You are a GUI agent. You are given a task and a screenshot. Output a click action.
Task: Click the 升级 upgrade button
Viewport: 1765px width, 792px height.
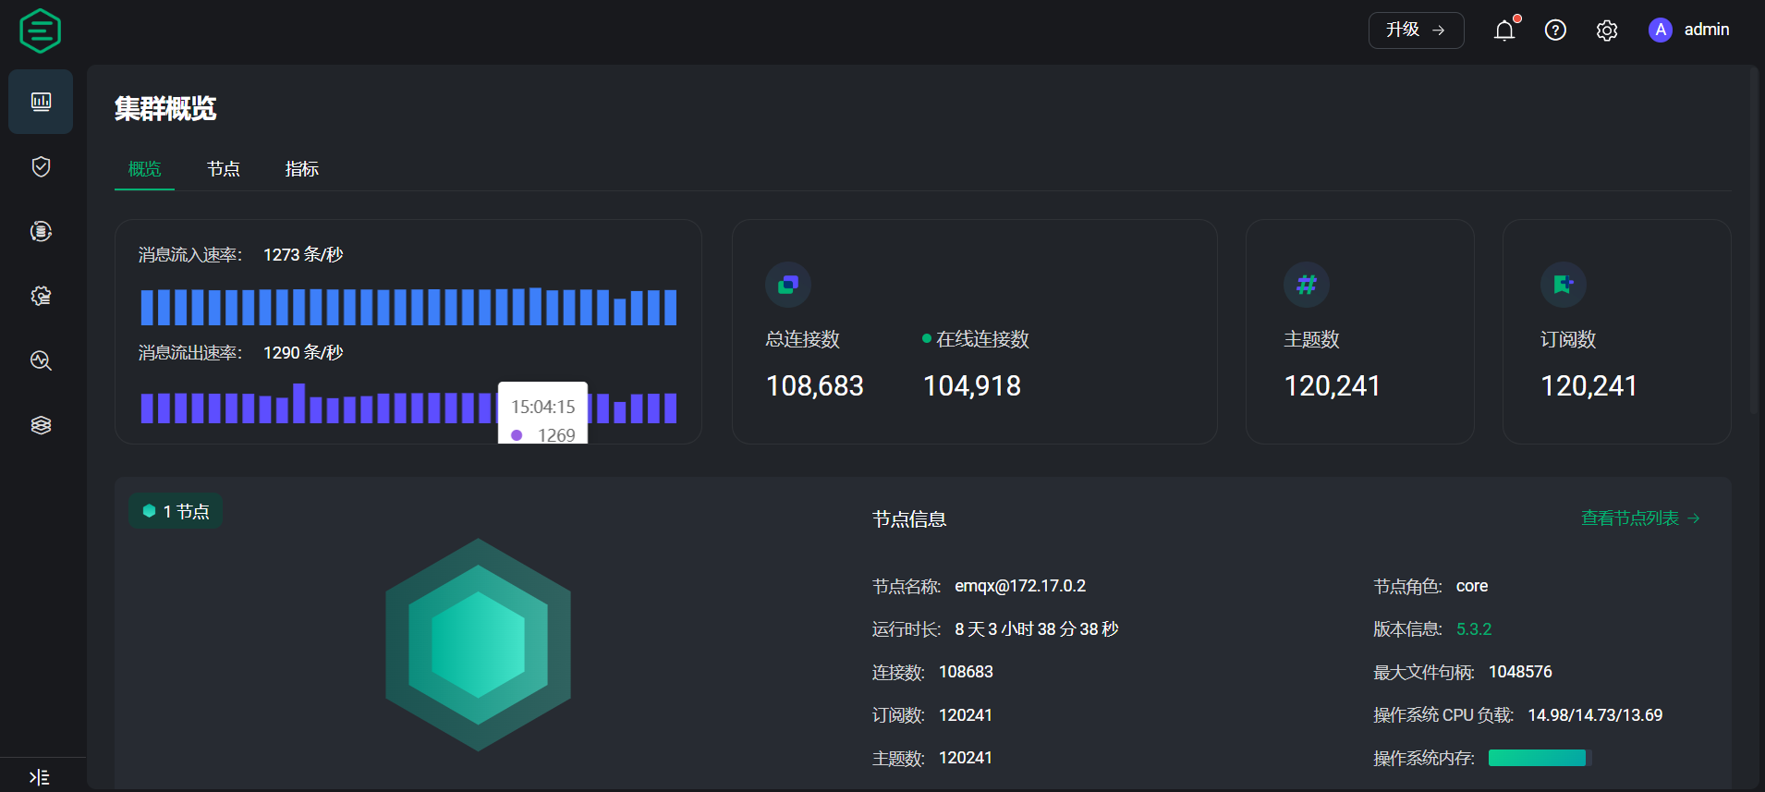click(x=1416, y=30)
